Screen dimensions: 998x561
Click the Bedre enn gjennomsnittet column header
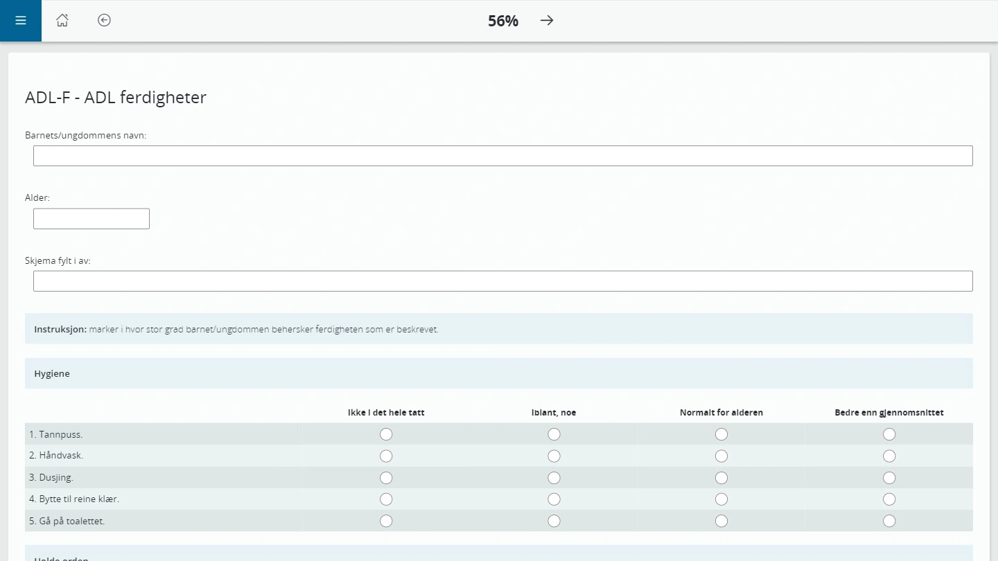tap(889, 412)
